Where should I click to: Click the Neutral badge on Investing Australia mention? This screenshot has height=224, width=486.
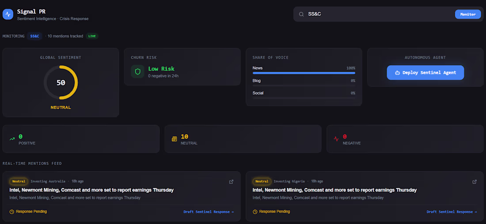[x=19, y=181]
